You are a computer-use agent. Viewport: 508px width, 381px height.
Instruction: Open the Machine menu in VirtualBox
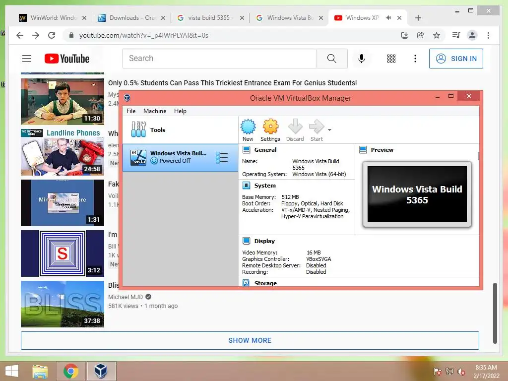click(155, 111)
